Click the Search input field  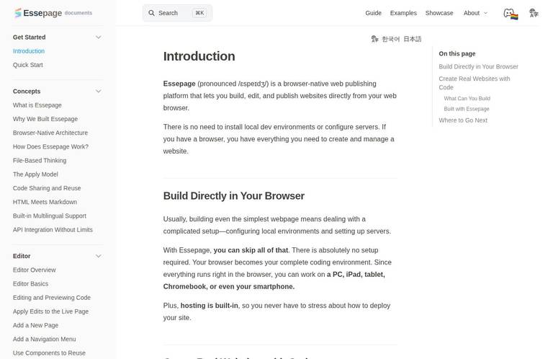coord(177,13)
